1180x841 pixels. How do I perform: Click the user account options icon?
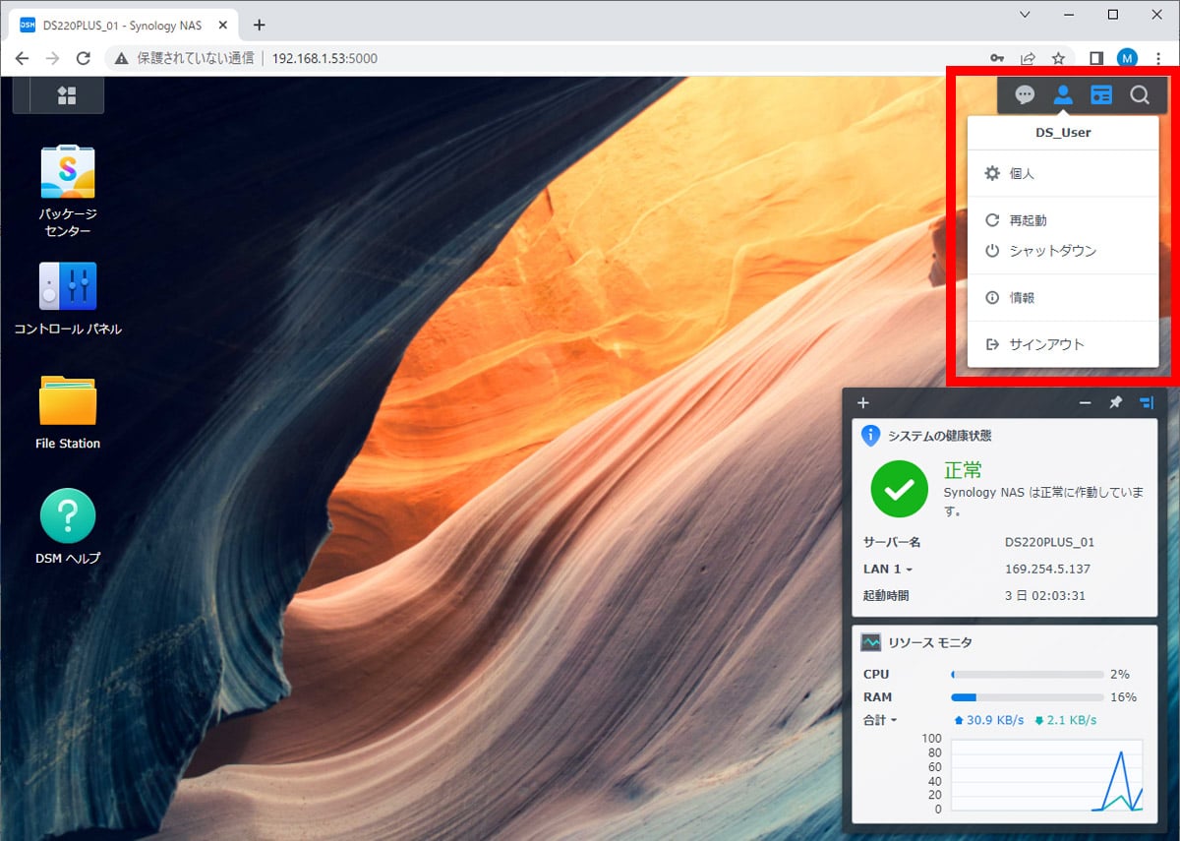pyautogui.click(x=1063, y=95)
